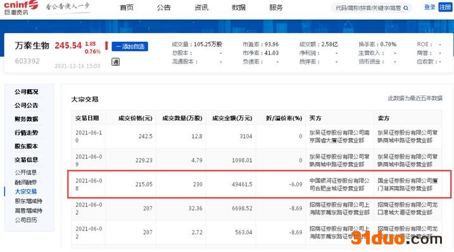The image size is (454, 252).
Task: Click the 成交额：2.58亿 value
Action: 318,44
